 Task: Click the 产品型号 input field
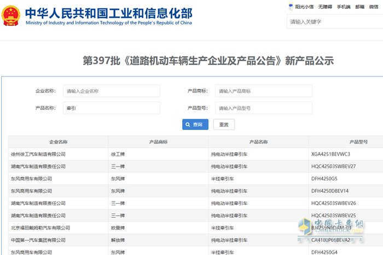coord(264,108)
